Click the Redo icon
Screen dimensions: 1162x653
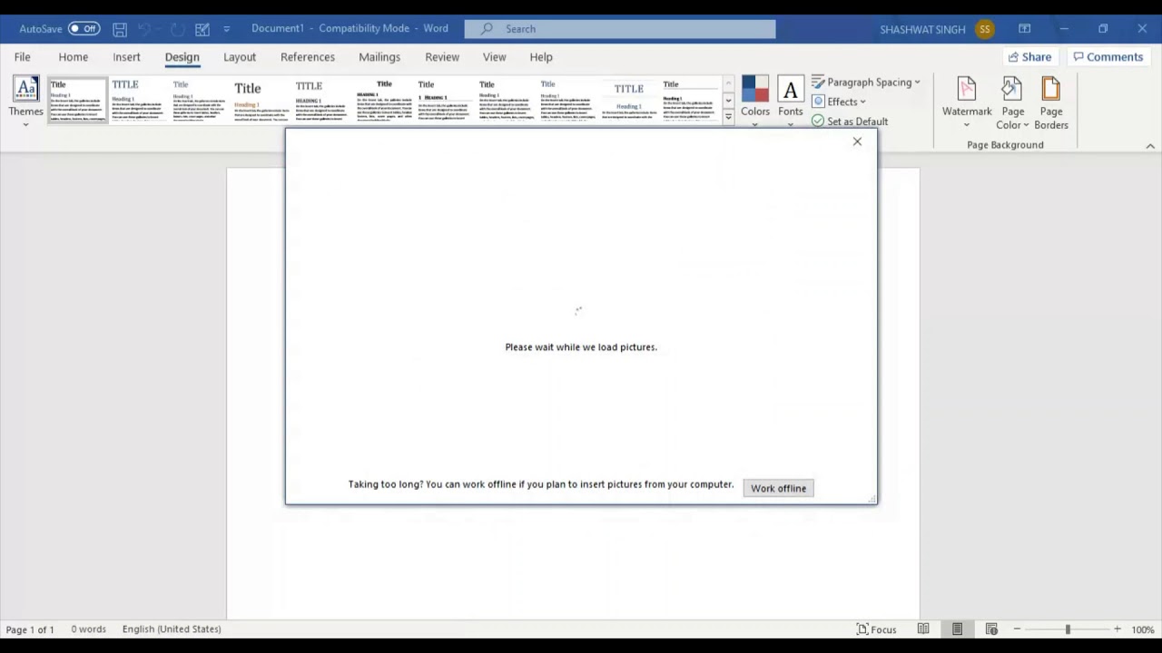point(178,29)
